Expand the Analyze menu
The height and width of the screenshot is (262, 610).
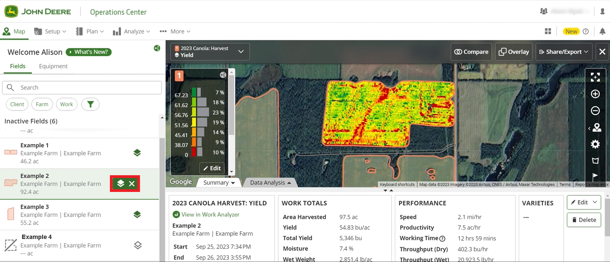pyautogui.click(x=132, y=31)
